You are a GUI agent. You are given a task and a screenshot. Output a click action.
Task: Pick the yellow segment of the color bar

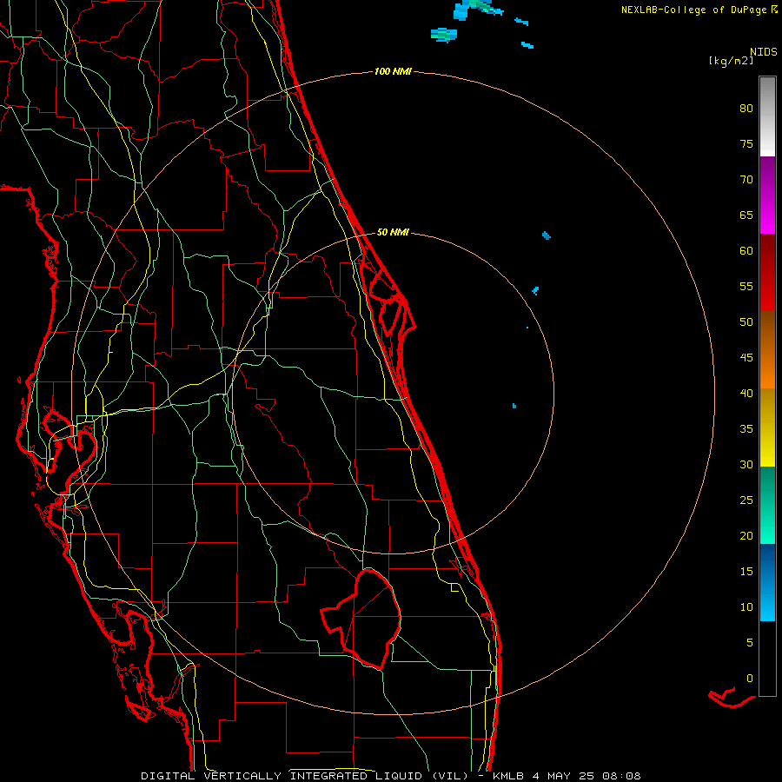(767, 427)
